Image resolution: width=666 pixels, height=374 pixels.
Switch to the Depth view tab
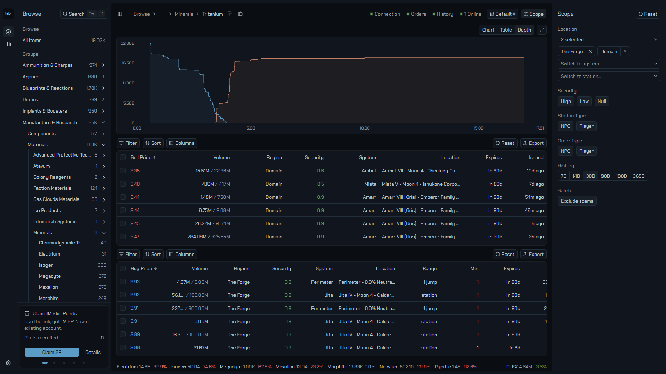click(524, 30)
